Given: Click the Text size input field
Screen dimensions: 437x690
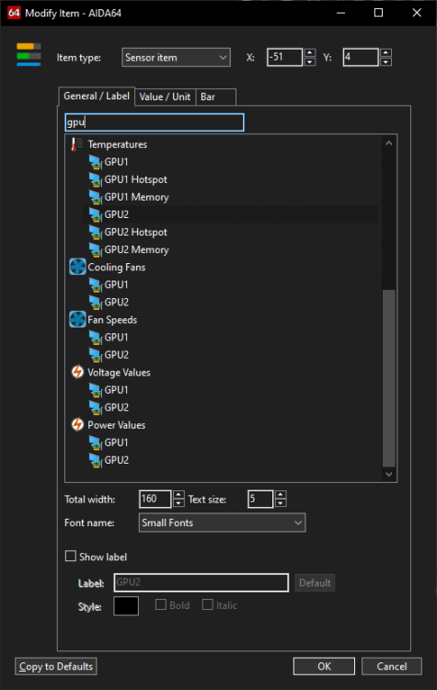Looking at the screenshot, I should pos(260,499).
